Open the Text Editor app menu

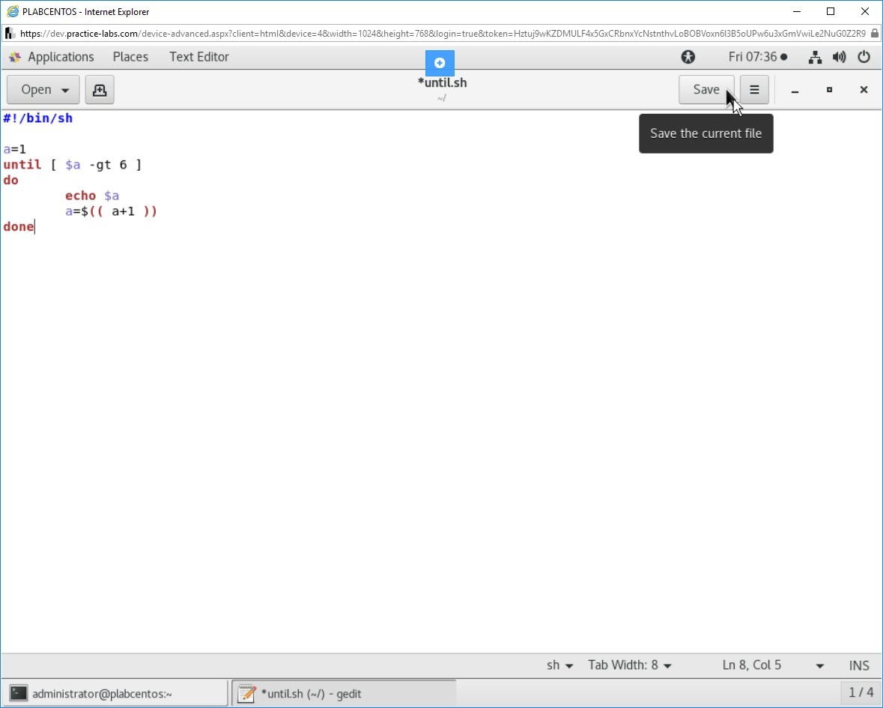[198, 57]
